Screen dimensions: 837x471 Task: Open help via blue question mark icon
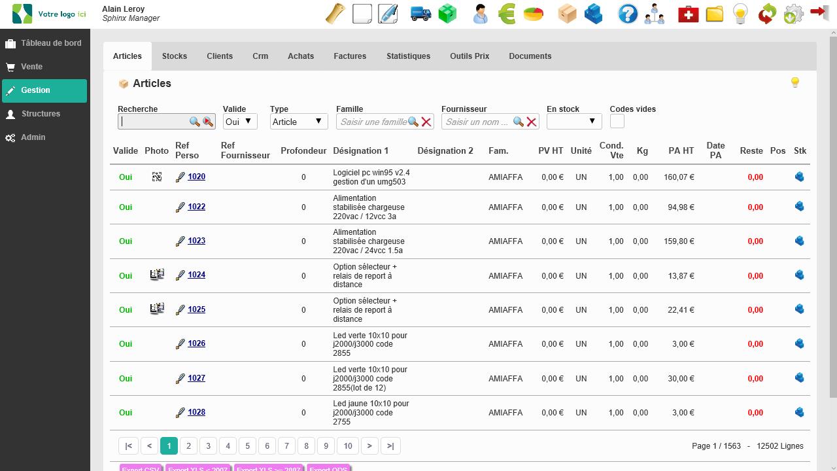pyautogui.click(x=628, y=14)
